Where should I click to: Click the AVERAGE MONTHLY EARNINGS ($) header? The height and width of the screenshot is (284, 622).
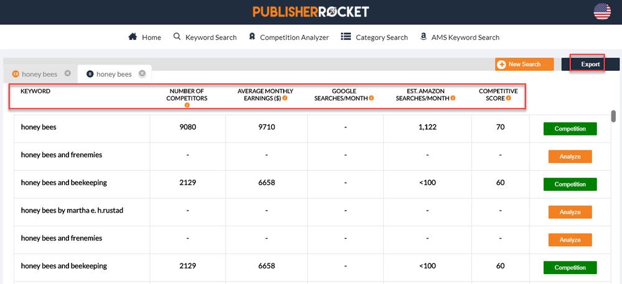click(265, 94)
